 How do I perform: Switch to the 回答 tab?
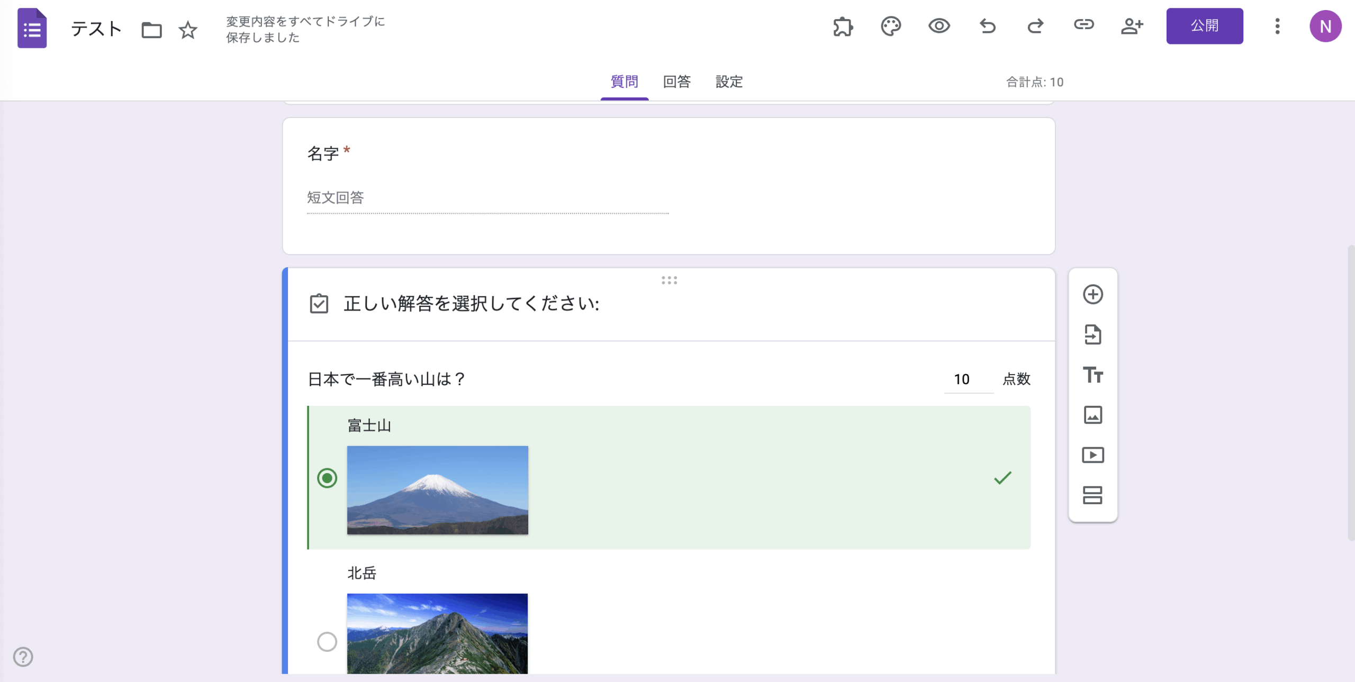click(677, 82)
